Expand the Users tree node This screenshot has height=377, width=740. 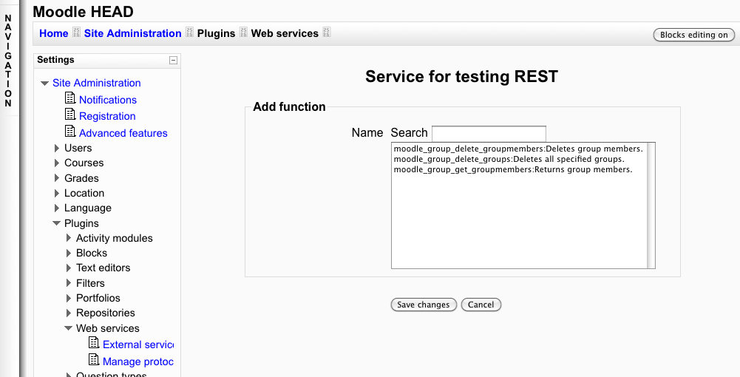click(x=57, y=149)
